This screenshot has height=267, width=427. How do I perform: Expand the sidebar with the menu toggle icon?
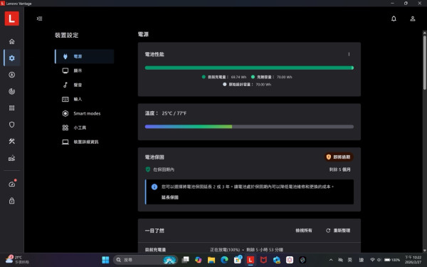39,19
